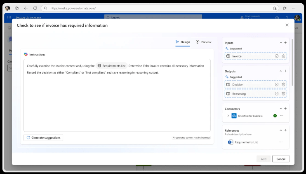Accept the suggested Reasoning output

tap(277, 94)
